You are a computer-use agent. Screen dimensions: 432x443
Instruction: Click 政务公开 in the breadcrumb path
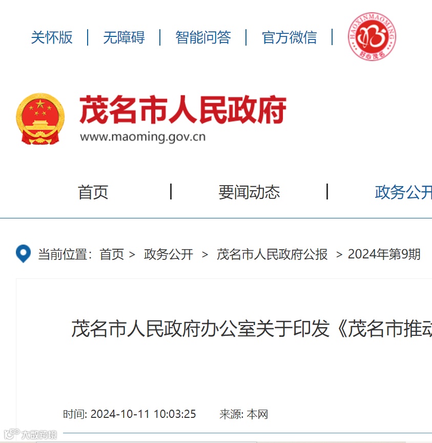[169, 254]
